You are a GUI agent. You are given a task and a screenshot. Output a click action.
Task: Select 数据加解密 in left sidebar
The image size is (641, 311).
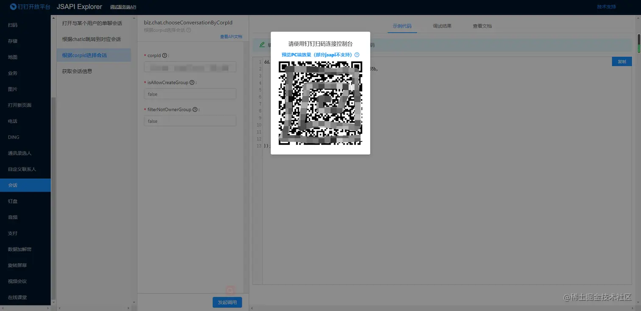[x=25, y=249]
